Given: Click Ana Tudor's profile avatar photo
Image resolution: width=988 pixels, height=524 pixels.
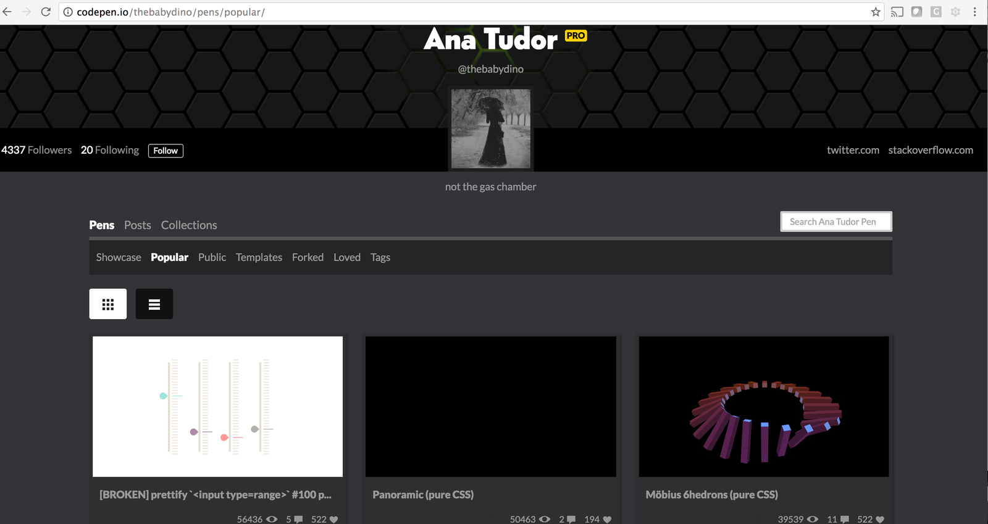Looking at the screenshot, I should tap(491, 129).
